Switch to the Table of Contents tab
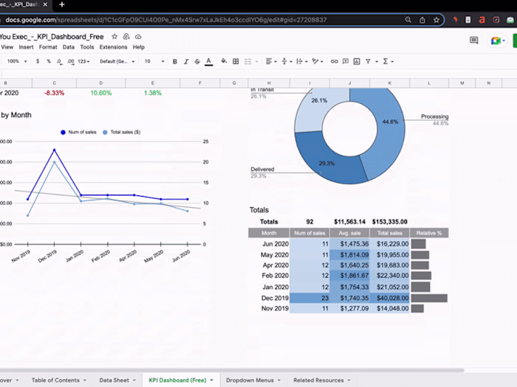The height and width of the screenshot is (387, 517). coord(55,380)
